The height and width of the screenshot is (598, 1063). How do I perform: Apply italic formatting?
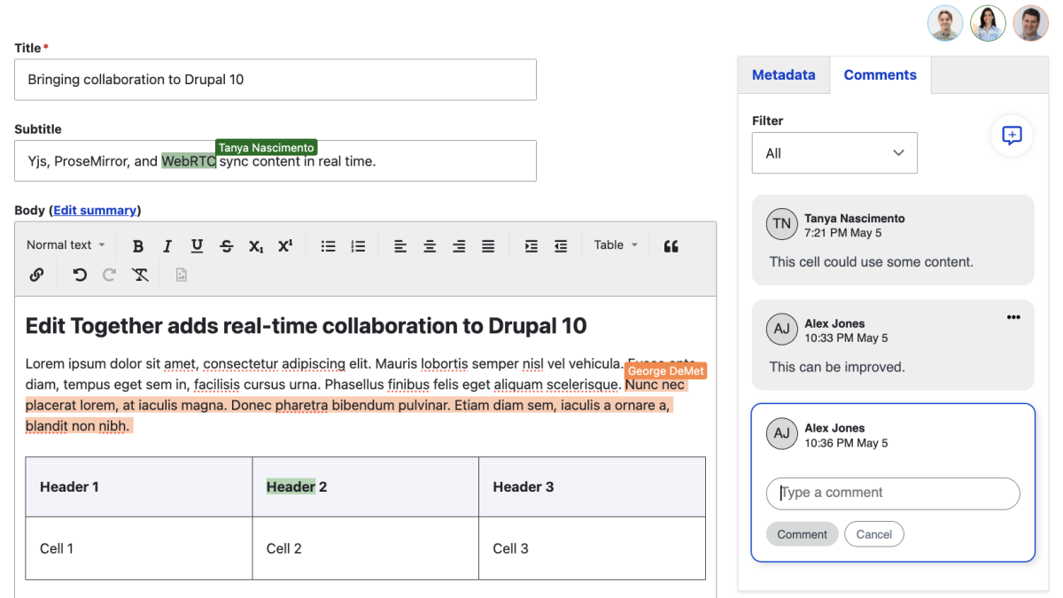coord(167,246)
